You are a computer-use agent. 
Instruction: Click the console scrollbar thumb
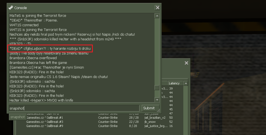pyautogui.click(x=157, y=88)
